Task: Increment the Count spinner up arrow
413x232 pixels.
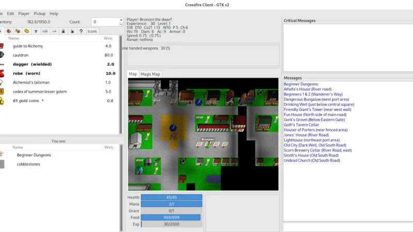Action: (x=121, y=20)
